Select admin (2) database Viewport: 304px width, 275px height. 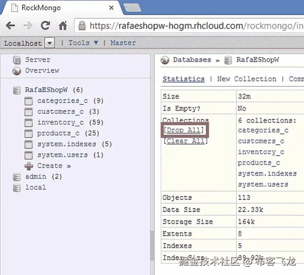[x=43, y=177]
